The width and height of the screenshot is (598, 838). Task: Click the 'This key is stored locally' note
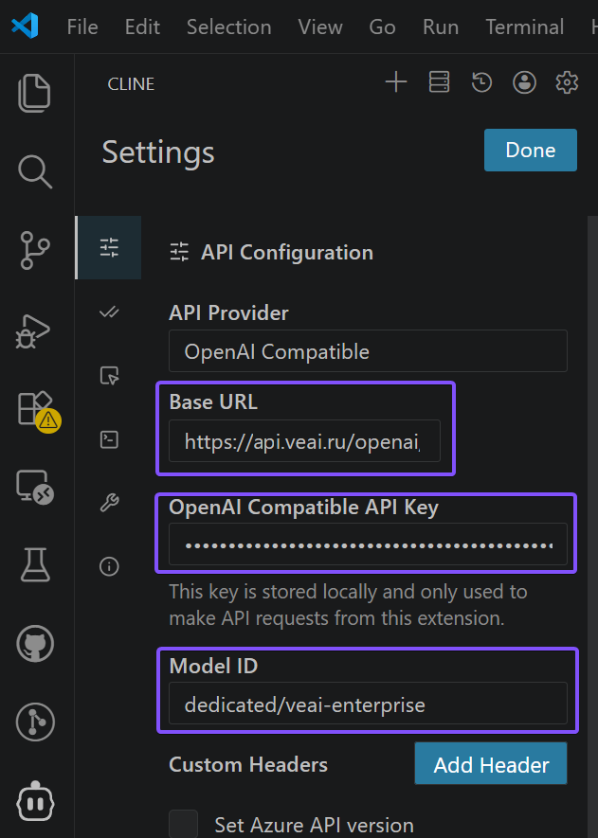tap(348, 605)
